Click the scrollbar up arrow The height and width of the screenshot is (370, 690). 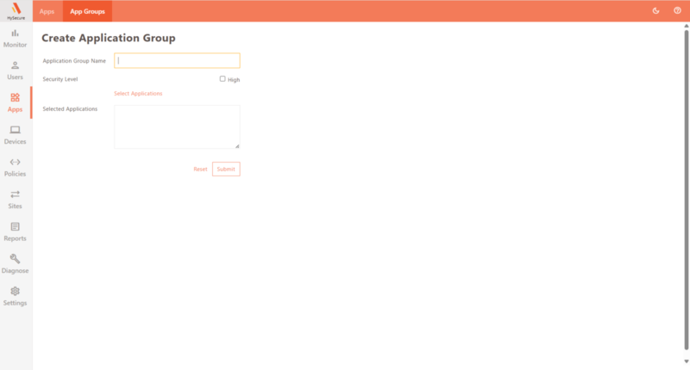click(x=686, y=27)
